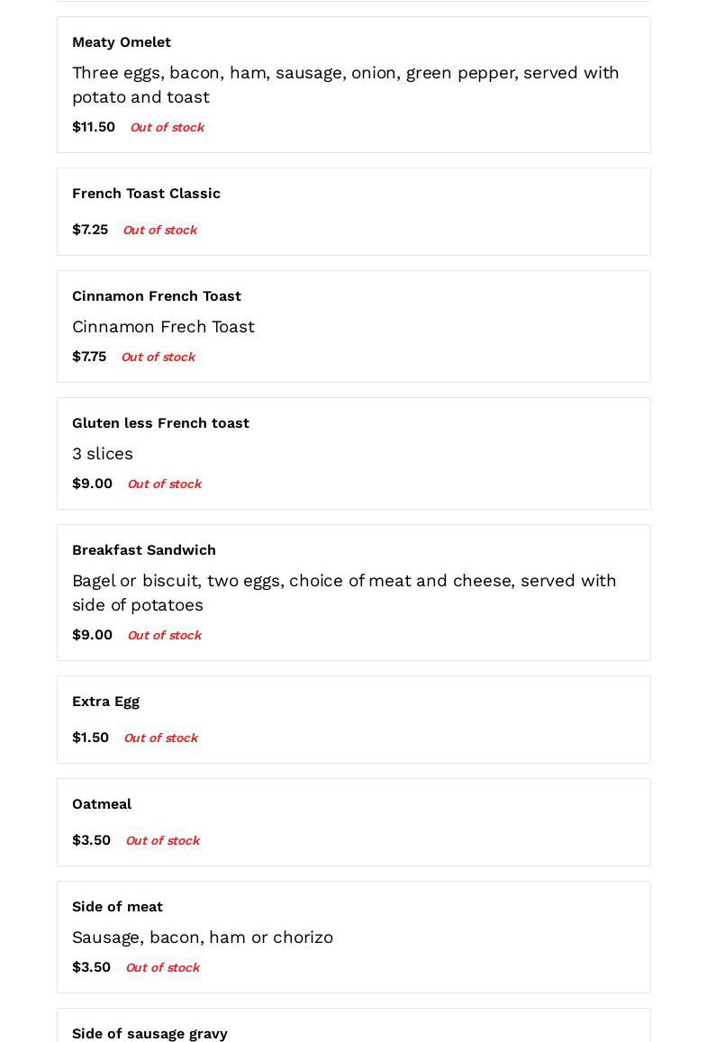Select the French Toast Classic title

coord(146,194)
